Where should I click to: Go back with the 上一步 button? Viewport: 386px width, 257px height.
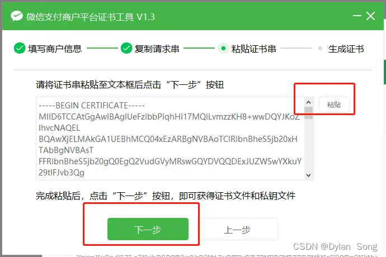point(237,229)
